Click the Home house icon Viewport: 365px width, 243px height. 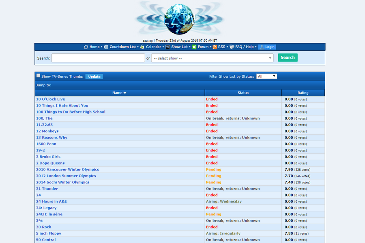point(86,47)
